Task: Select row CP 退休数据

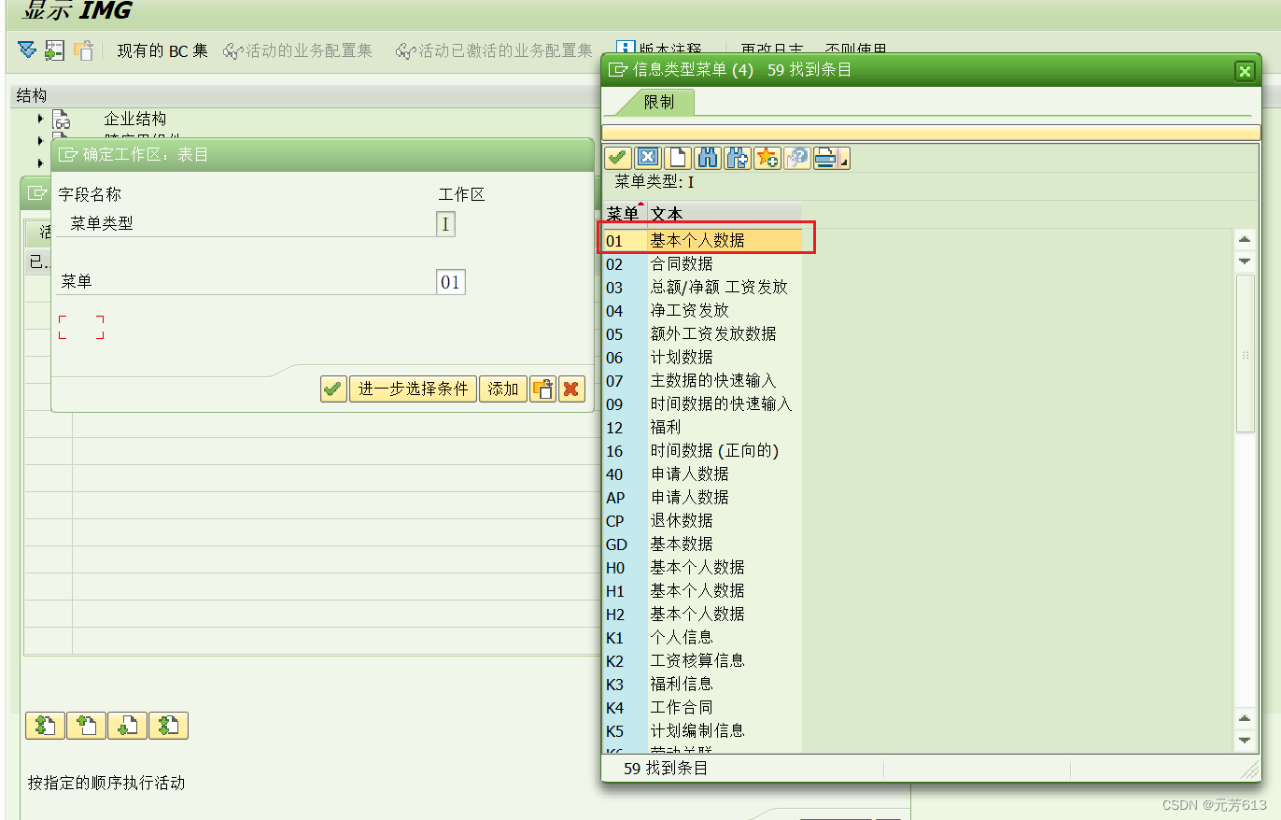Action: pos(702,521)
